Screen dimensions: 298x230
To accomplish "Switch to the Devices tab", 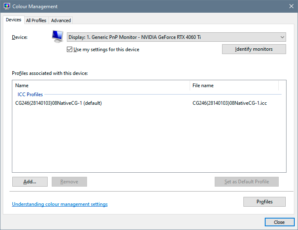I will click(x=14, y=20).
